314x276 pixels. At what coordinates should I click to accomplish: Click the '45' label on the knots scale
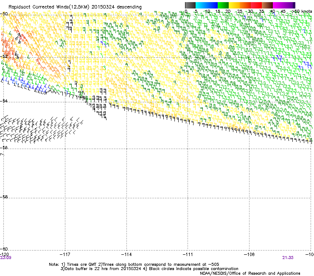(283, 11)
